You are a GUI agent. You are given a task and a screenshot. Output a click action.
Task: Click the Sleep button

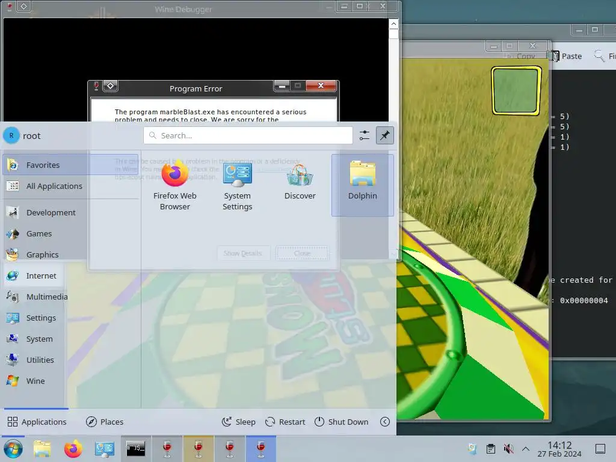pos(239,422)
